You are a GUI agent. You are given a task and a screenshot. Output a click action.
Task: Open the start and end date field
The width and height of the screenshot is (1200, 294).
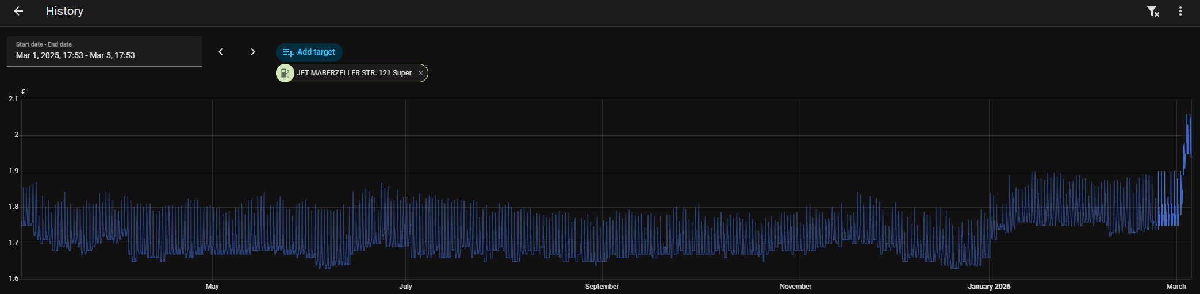pos(105,52)
